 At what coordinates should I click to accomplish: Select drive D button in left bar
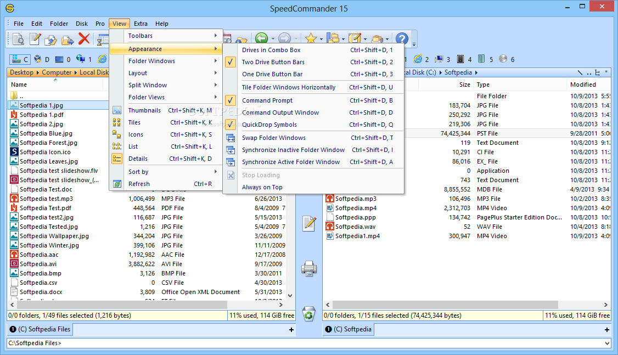coord(41,59)
